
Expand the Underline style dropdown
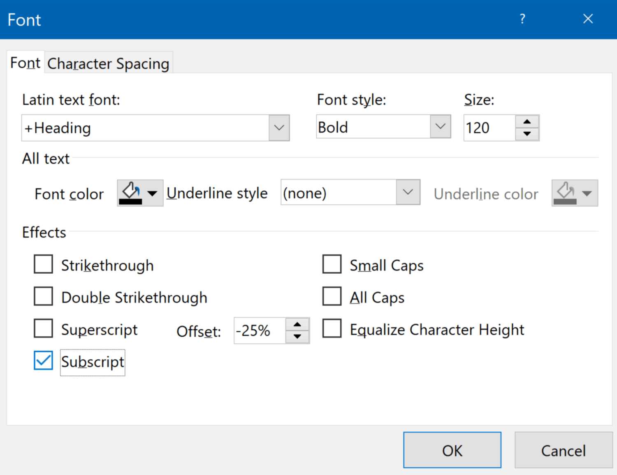(408, 192)
